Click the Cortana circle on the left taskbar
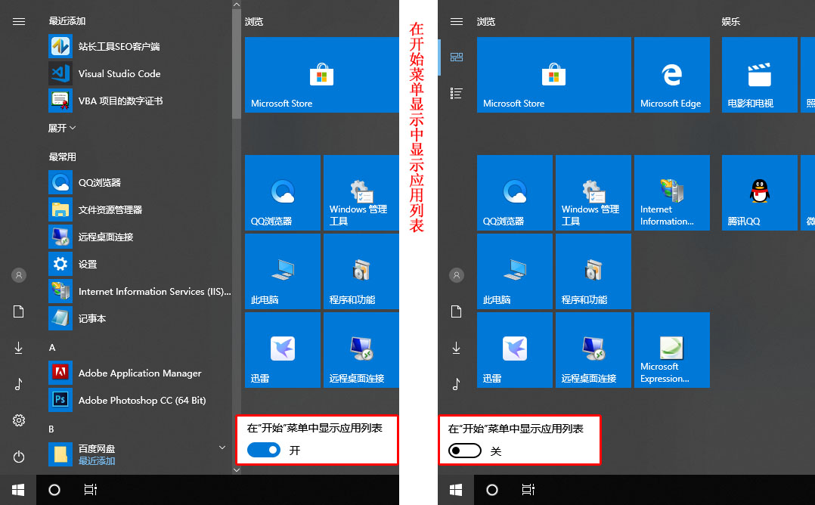Image resolution: width=815 pixels, height=505 pixels. pos(54,490)
